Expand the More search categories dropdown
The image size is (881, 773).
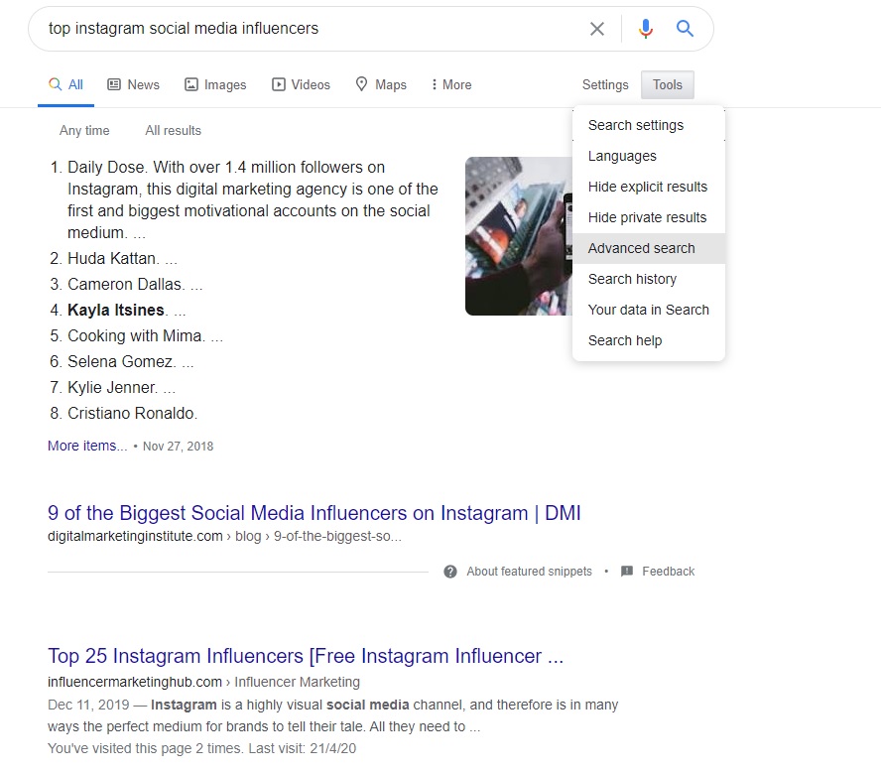(x=450, y=84)
